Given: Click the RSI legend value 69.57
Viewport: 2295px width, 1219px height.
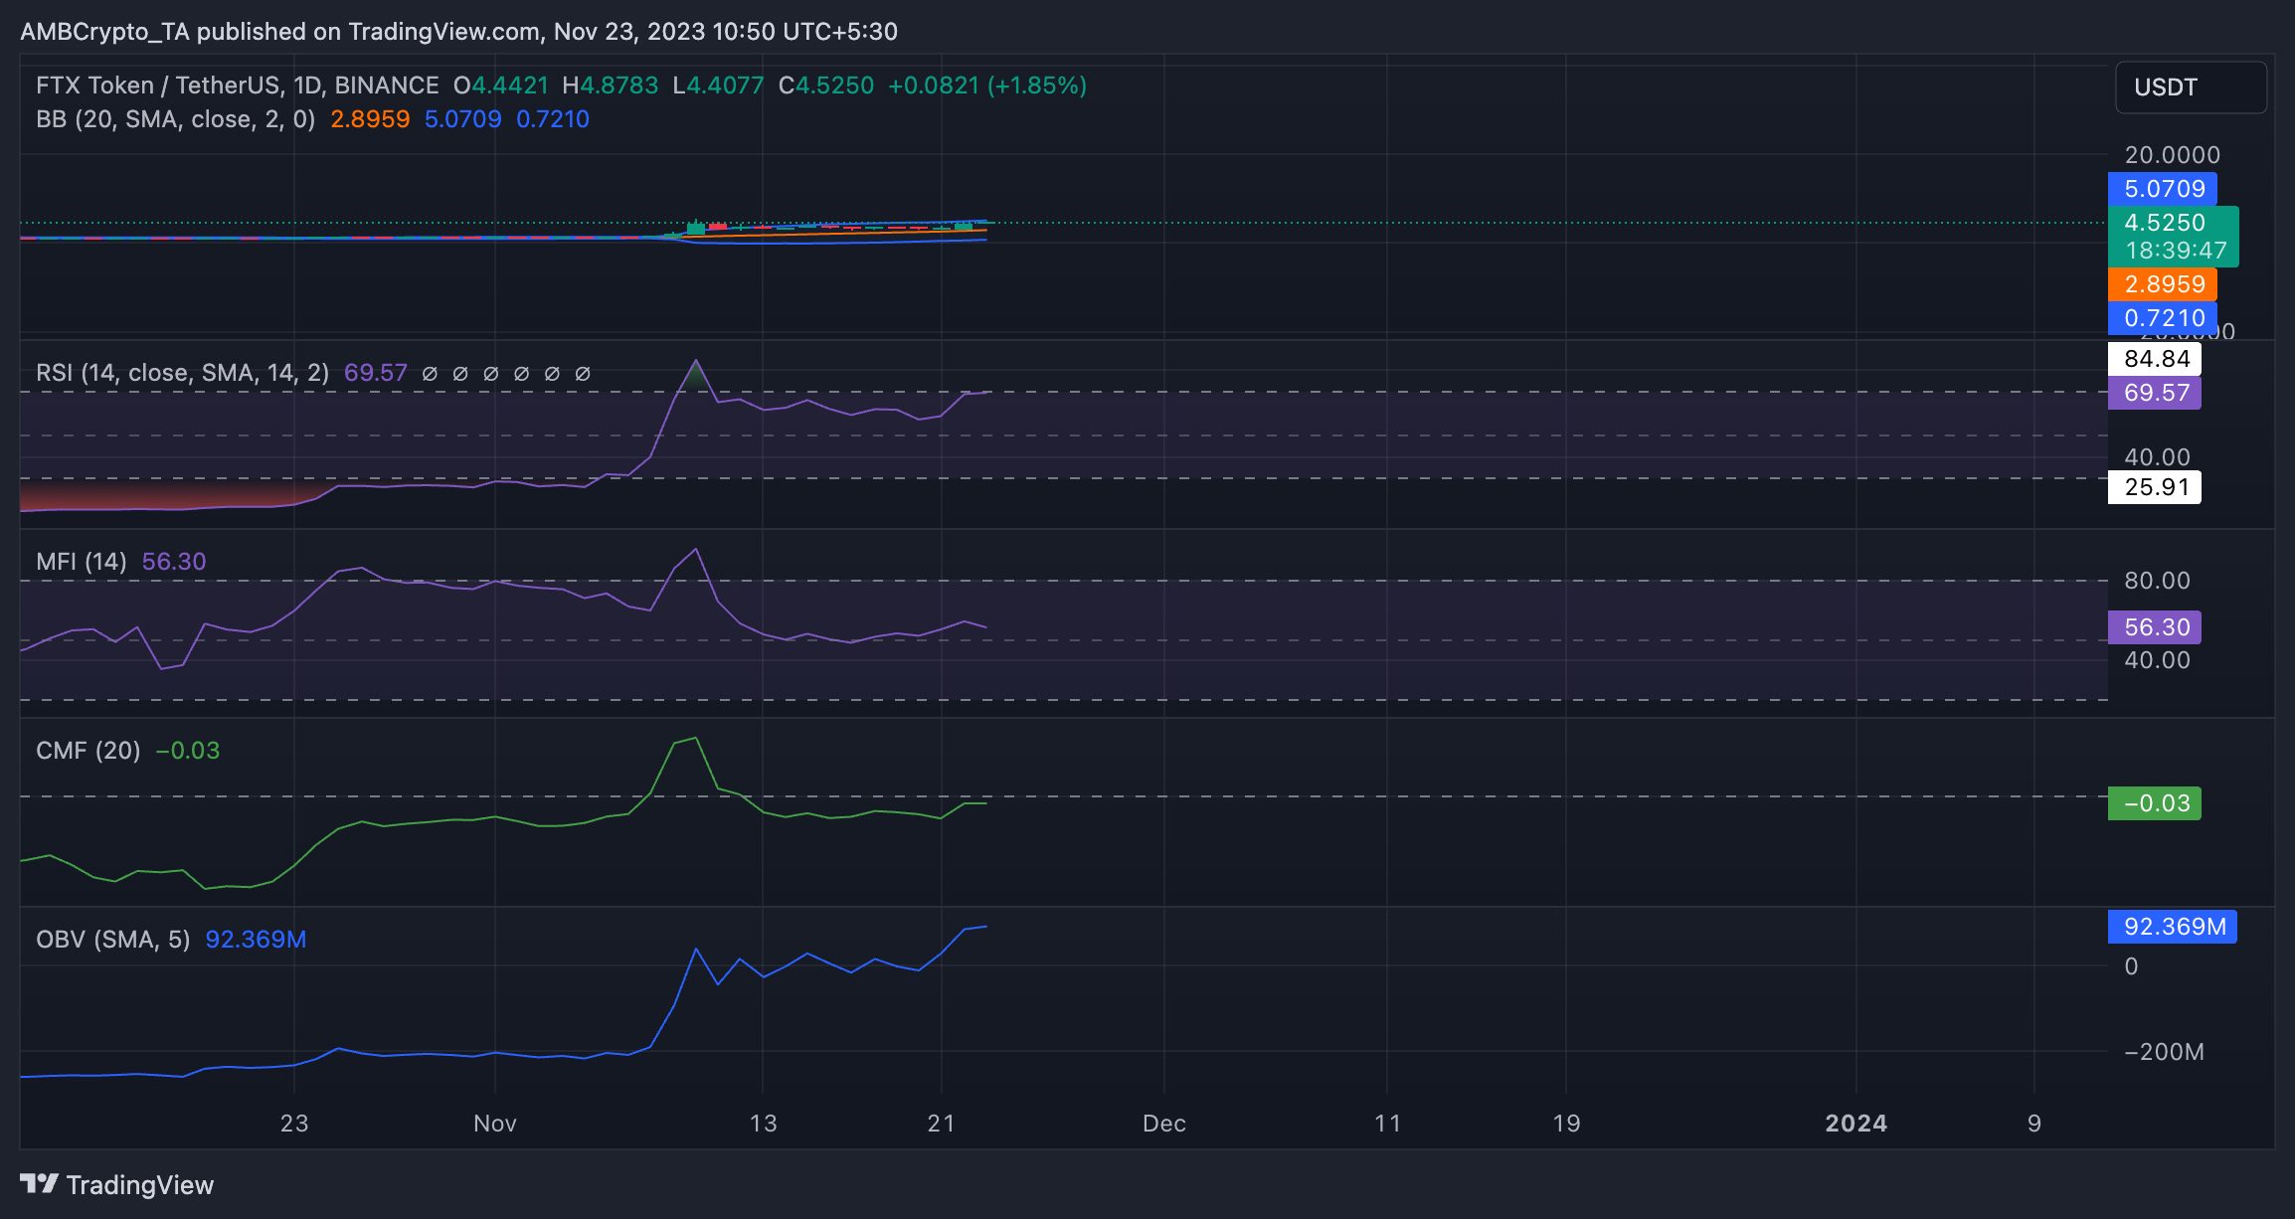Looking at the screenshot, I should [x=376, y=373].
